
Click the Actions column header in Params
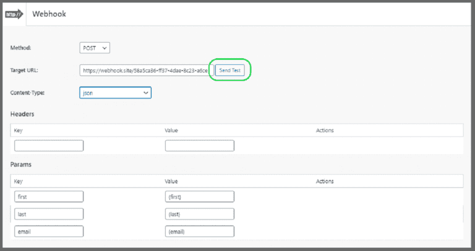tap(325, 181)
